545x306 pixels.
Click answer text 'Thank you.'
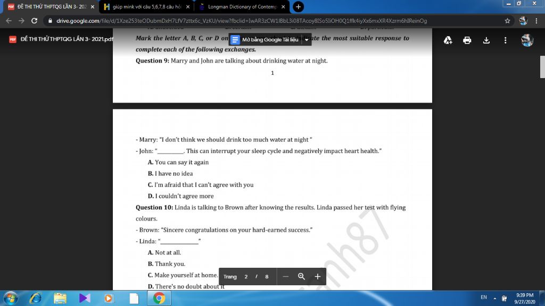170,263
